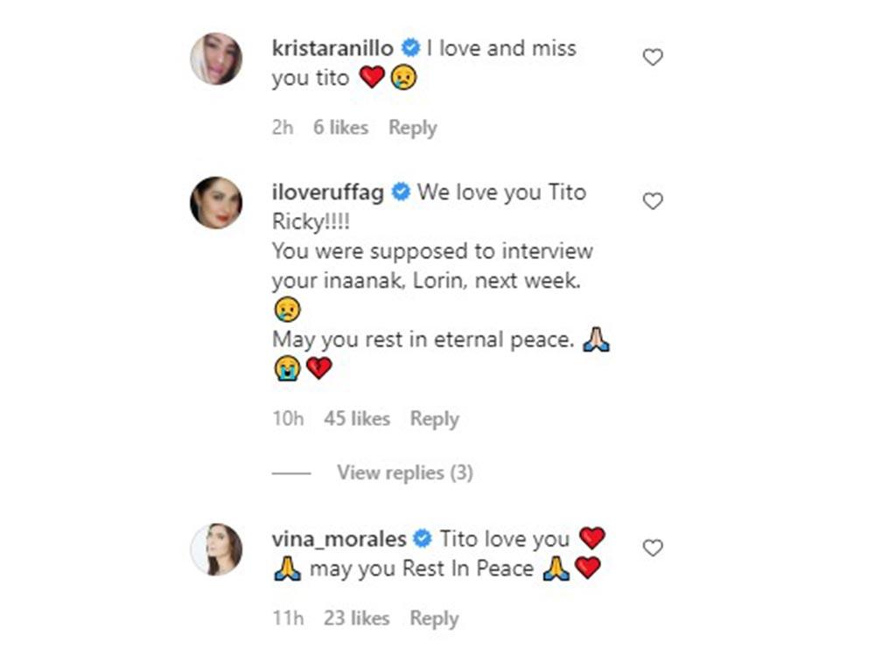
Task: Reply to kristaranillo's comment
Action: click(x=412, y=127)
